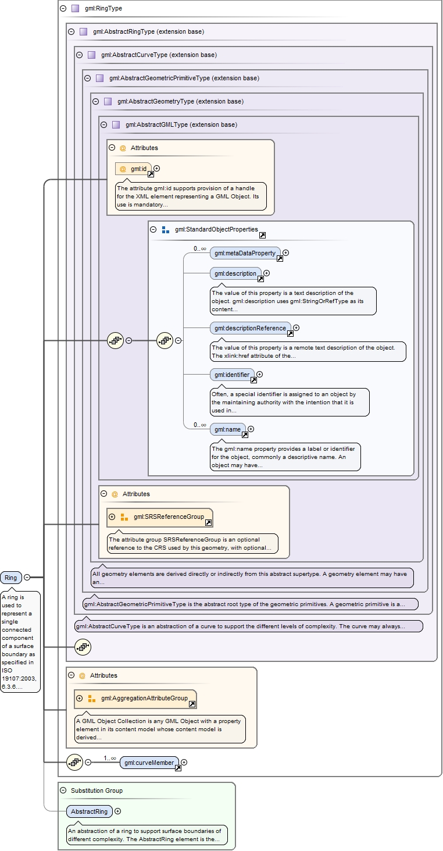Viewport: 443px width, 851px height.
Task: Click the gml:StandardObjectProperties link arrow icon
Action: [x=262, y=235]
